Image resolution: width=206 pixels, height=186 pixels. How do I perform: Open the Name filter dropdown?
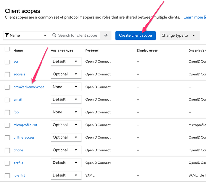pos(27,35)
